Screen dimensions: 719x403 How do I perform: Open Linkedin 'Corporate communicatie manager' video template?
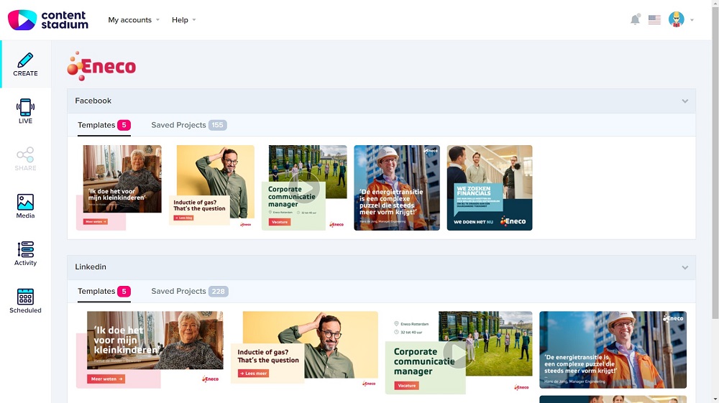click(459, 353)
